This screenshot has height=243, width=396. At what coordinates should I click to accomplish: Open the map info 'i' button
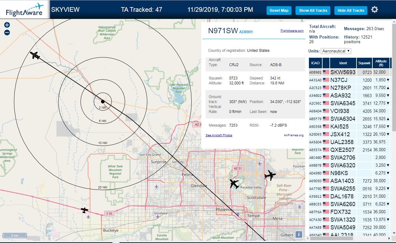coord(299,235)
